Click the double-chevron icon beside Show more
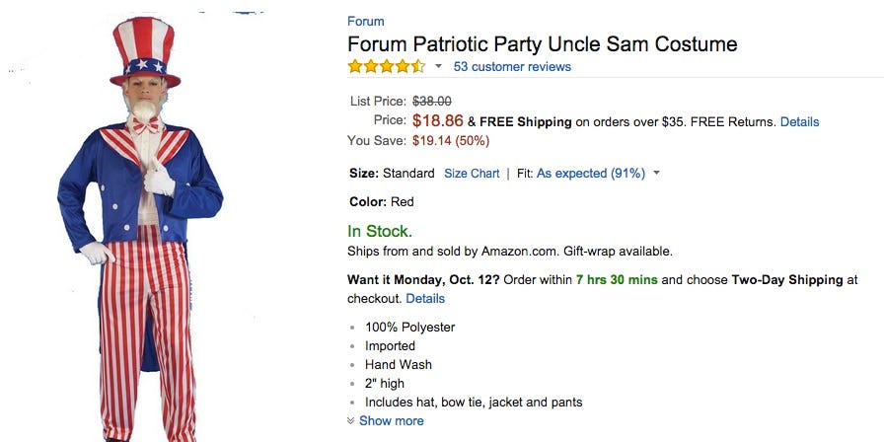The height and width of the screenshot is (442, 884). [x=351, y=420]
